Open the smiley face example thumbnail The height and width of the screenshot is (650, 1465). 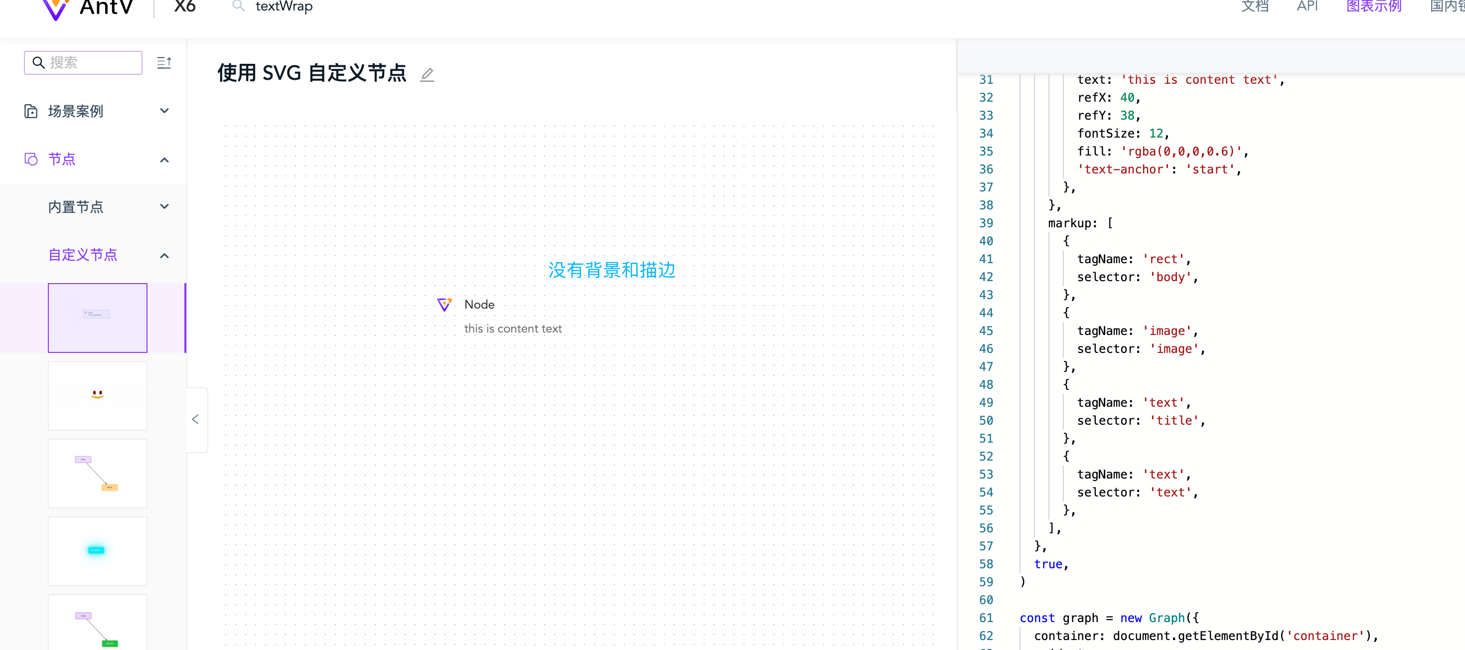tap(98, 396)
